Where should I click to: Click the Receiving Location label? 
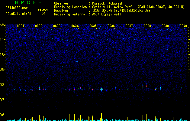(x=70, y=7)
